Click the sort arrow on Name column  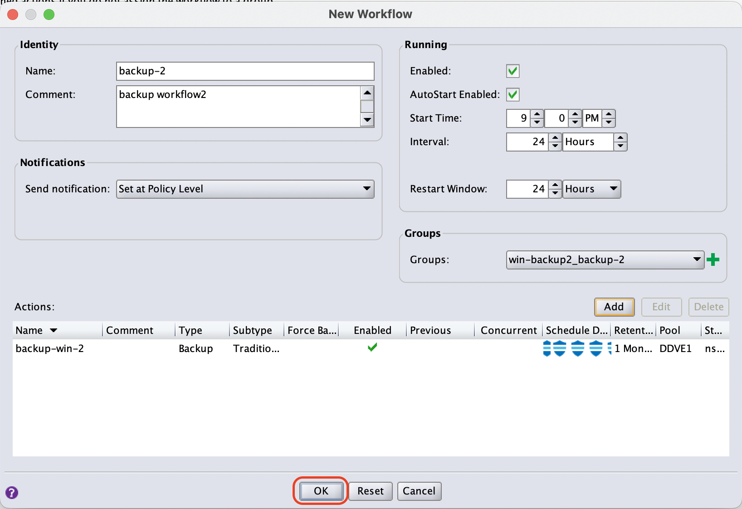54,330
